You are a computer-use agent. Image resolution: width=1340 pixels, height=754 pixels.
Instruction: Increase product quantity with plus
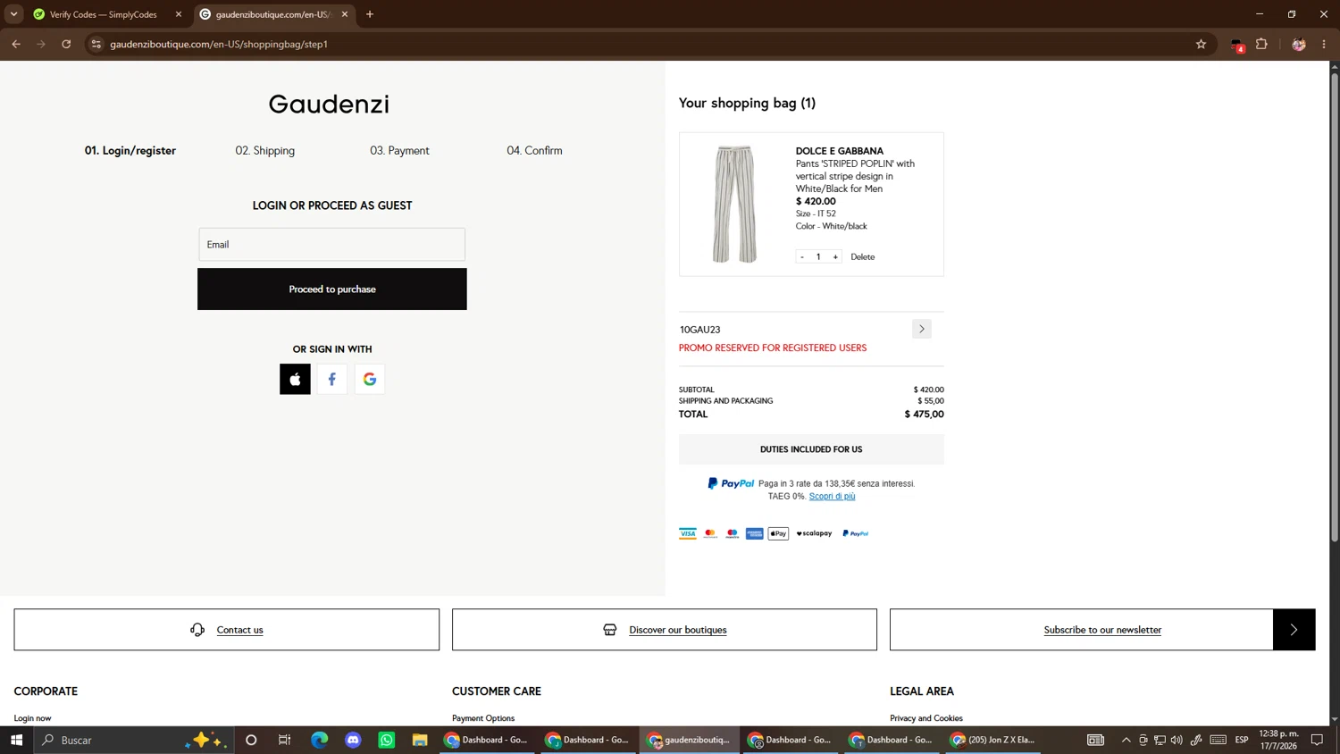click(x=835, y=256)
